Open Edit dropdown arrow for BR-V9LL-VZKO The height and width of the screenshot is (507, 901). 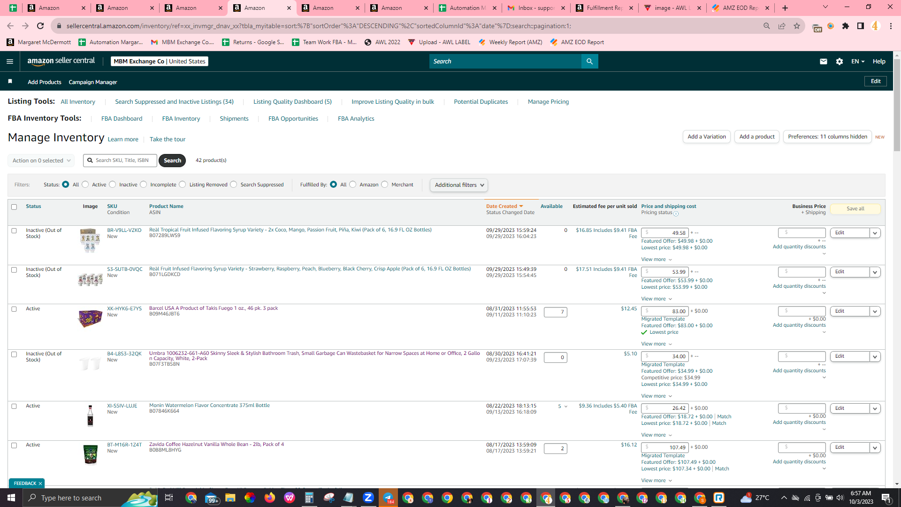click(875, 233)
